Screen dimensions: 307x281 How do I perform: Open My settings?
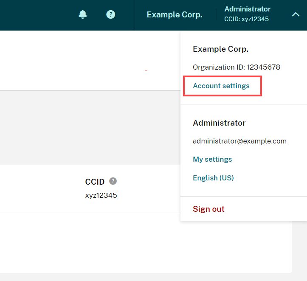coord(212,160)
